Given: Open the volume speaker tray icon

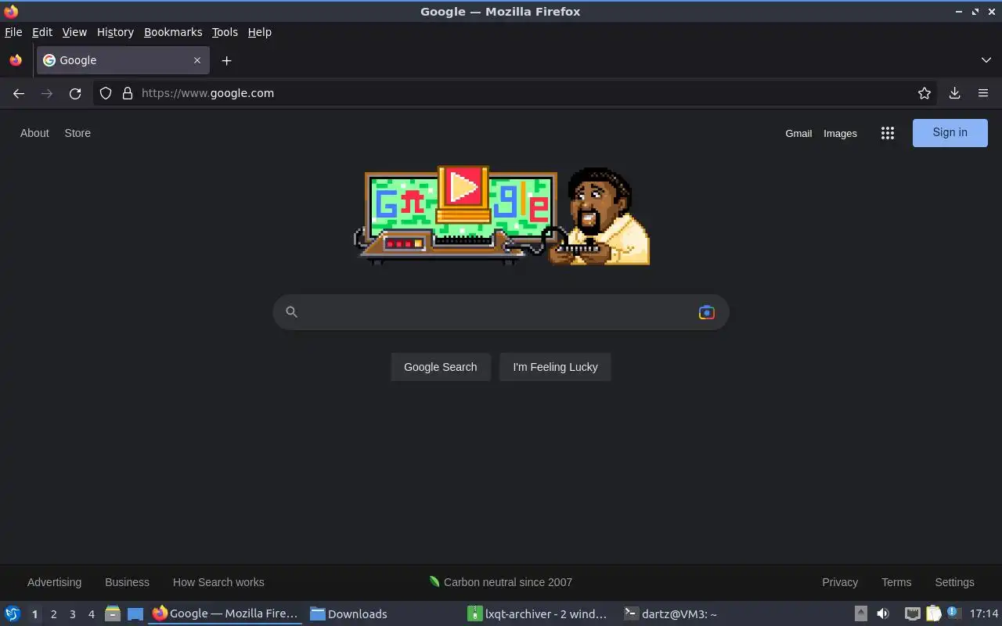Looking at the screenshot, I should (883, 614).
